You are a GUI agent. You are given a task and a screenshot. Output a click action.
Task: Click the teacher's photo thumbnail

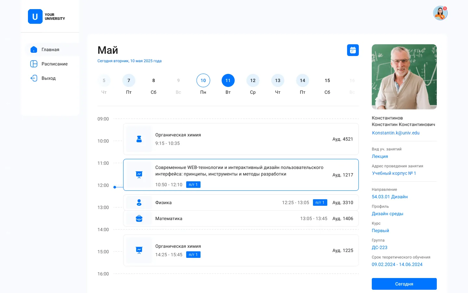point(404,77)
